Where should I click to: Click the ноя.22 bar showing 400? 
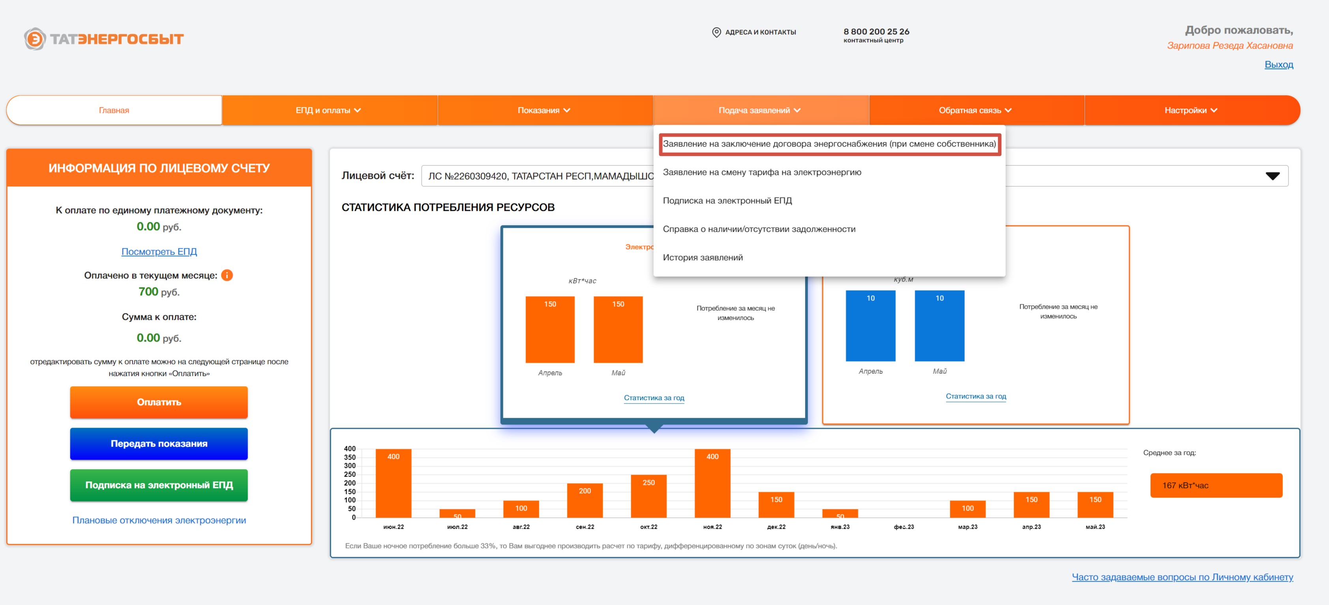coord(712,483)
